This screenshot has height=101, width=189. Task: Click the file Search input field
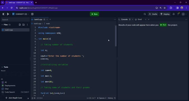15,20
